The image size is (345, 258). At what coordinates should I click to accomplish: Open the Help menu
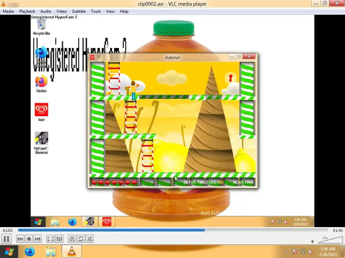(x=124, y=11)
